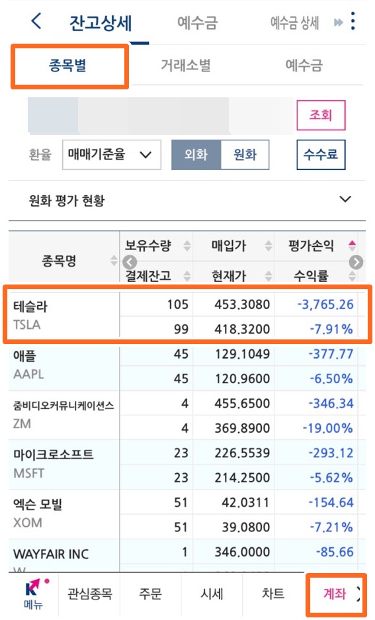
Task: Tap the 조회 search button
Action: (x=321, y=115)
